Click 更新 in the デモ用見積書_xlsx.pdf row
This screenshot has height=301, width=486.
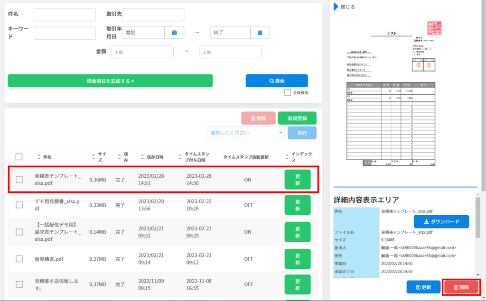click(298, 205)
